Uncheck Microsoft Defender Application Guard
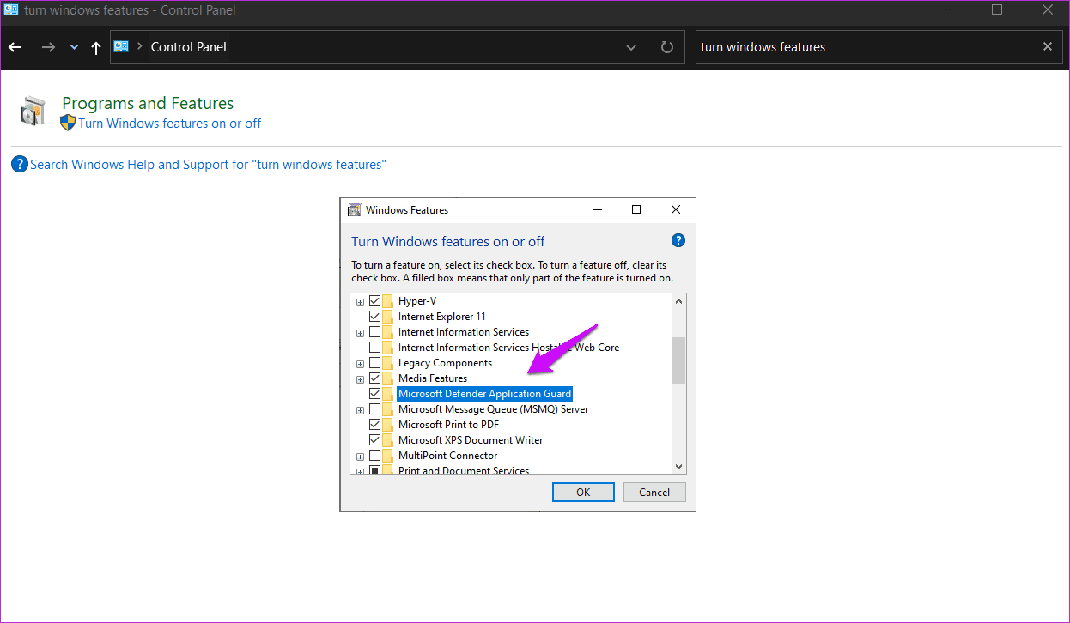 [374, 394]
